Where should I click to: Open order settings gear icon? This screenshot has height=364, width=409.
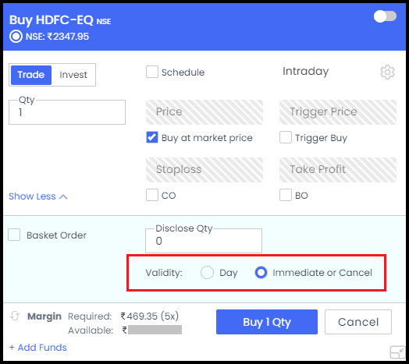click(x=387, y=72)
